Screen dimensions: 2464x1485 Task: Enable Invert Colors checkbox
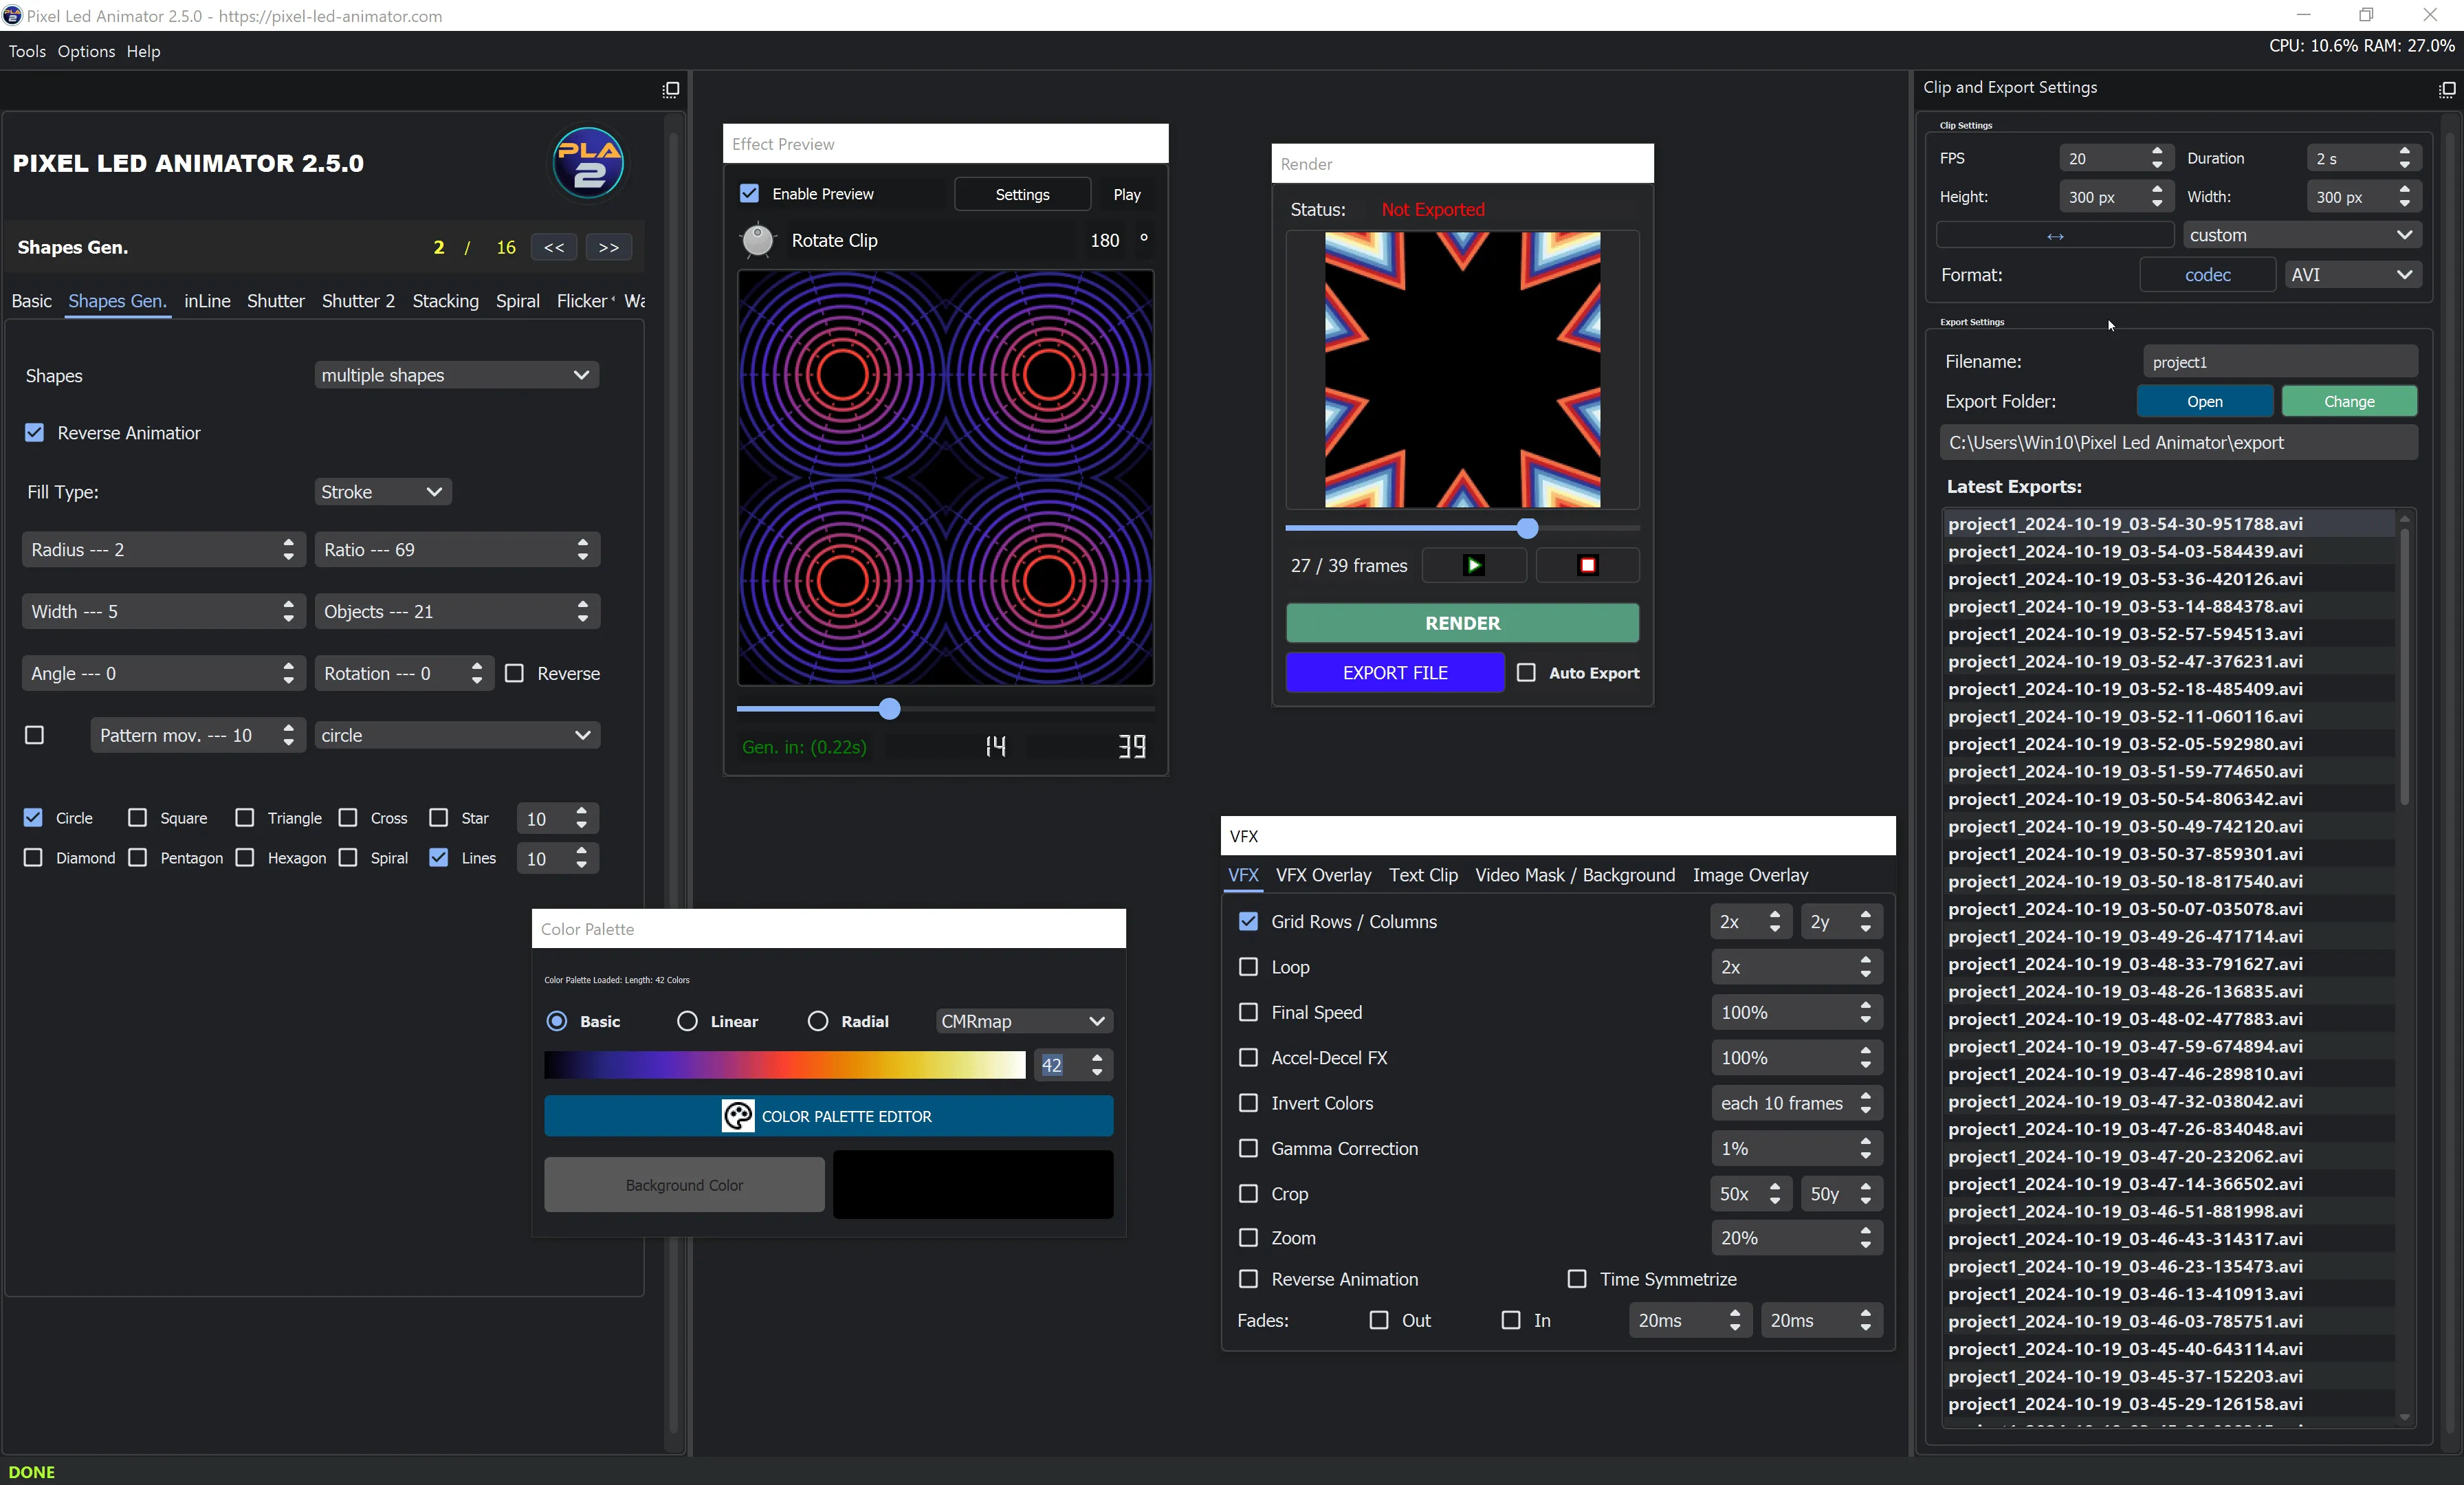(1248, 1102)
